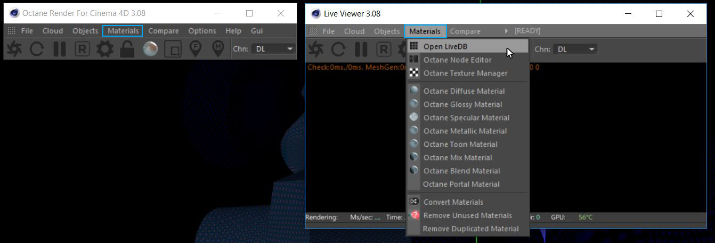Create an Octane Specular Material
Viewport: 715px width, 243px height.
(468, 118)
